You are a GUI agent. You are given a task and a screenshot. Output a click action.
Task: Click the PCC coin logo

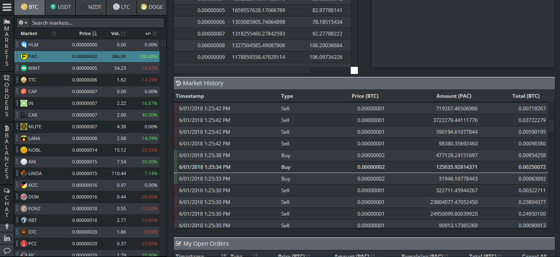(x=24, y=244)
